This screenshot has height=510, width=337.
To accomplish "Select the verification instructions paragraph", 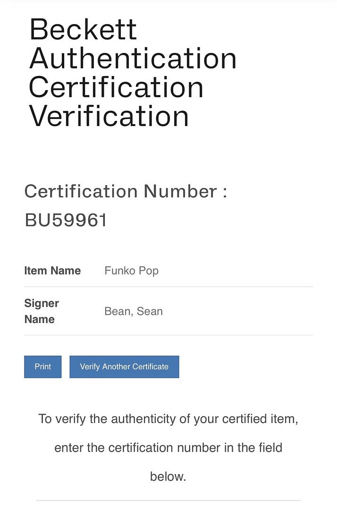I will (x=168, y=448).
